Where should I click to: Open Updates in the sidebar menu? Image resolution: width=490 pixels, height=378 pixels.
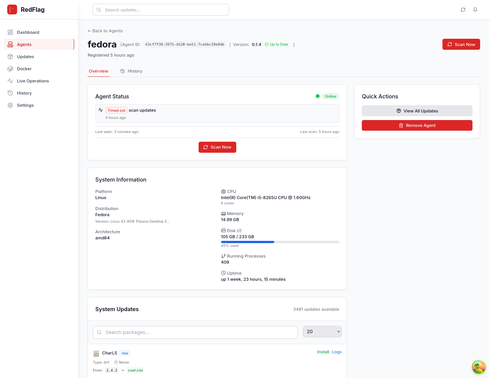pyautogui.click(x=25, y=57)
